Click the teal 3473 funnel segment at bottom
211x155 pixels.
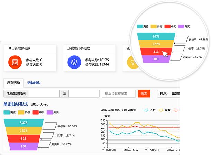tap(24, 123)
